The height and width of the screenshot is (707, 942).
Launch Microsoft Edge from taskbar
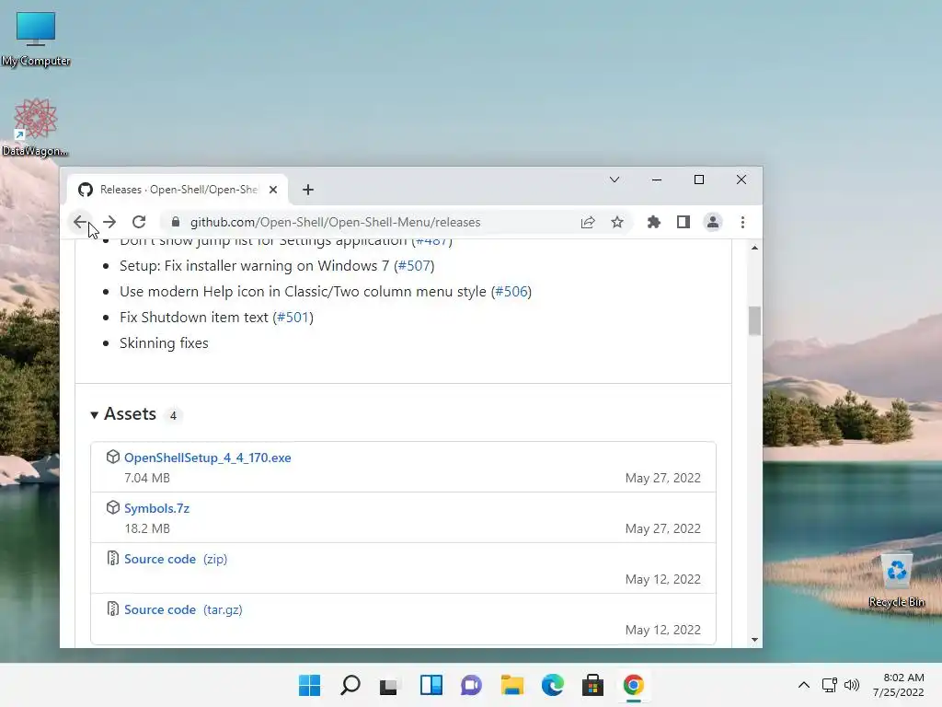[552, 685]
